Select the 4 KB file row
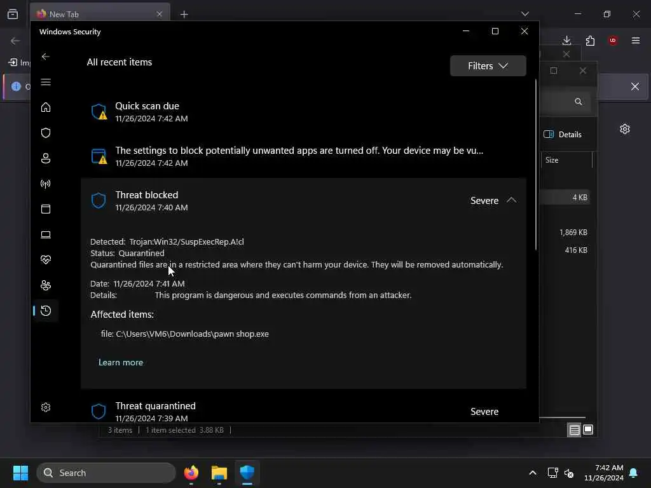The height and width of the screenshot is (488, 651). [565, 198]
